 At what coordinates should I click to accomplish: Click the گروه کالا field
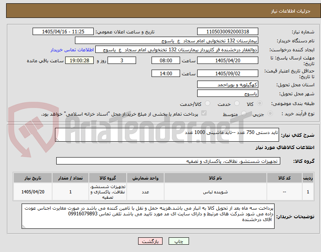(168, 161)
